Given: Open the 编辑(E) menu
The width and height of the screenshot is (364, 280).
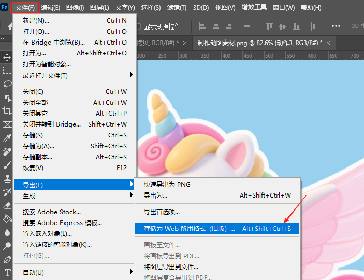Looking at the screenshot, I should click(x=51, y=8).
